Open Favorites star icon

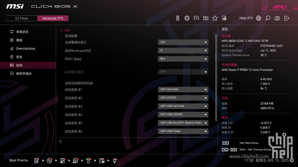coord(215,18)
